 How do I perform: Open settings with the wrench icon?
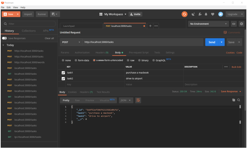[x=200, y=14]
